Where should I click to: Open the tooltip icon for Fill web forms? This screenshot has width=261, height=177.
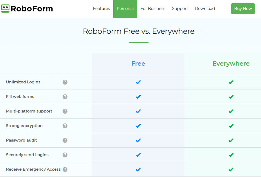click(65, 97)
